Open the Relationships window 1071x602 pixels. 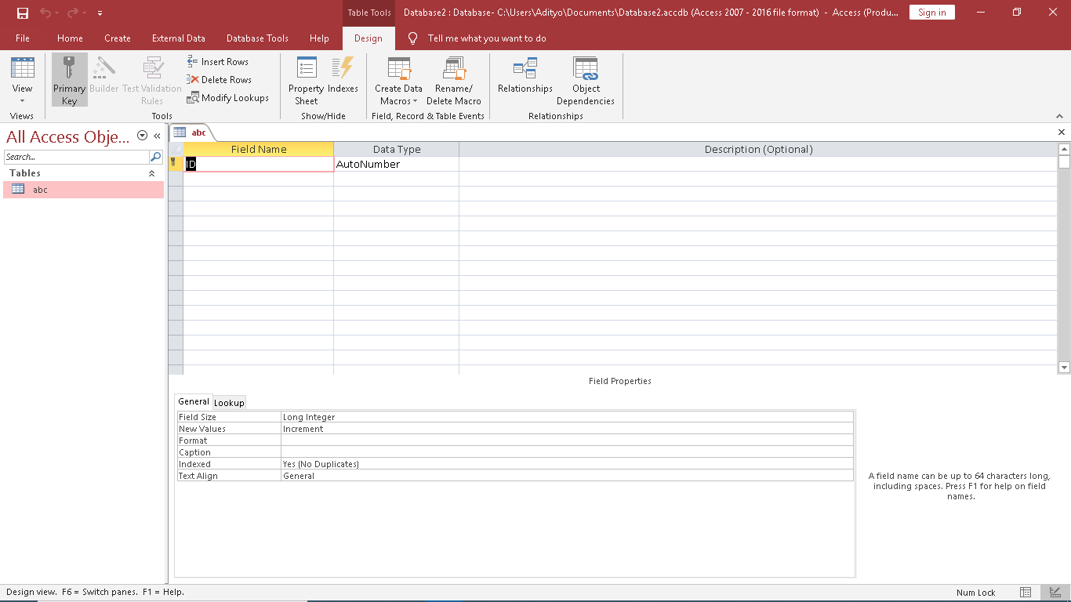pos(525,76)
